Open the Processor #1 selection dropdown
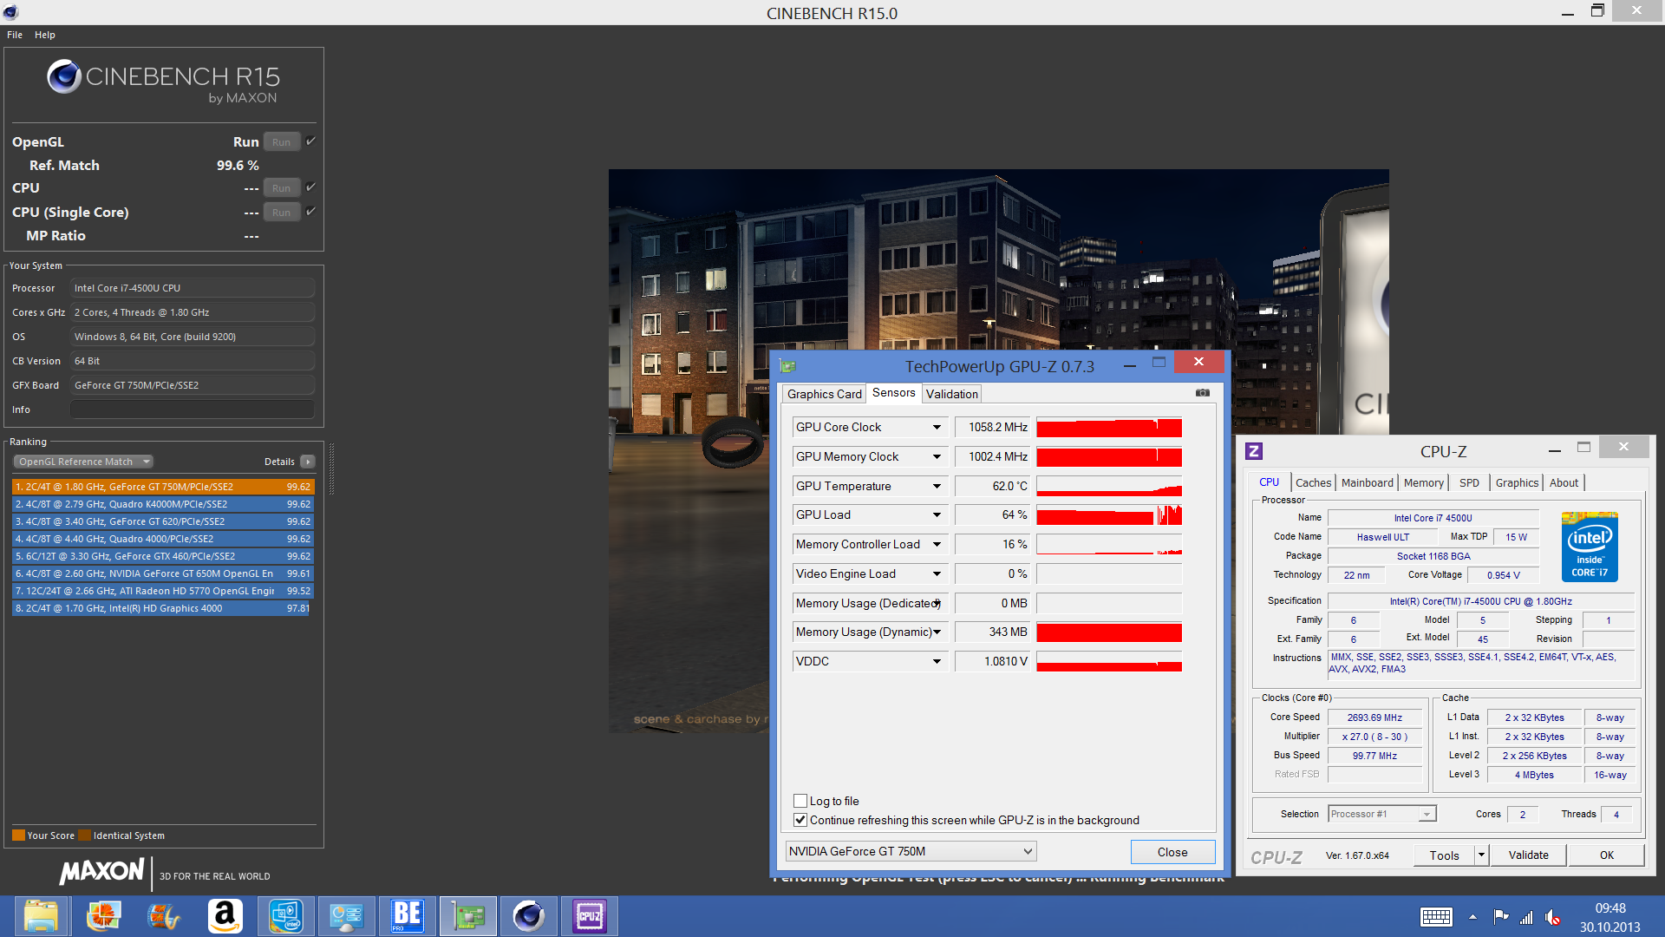Image resolution: width=1665 pixels, height=937 pixels. (x=1382, y=814)
